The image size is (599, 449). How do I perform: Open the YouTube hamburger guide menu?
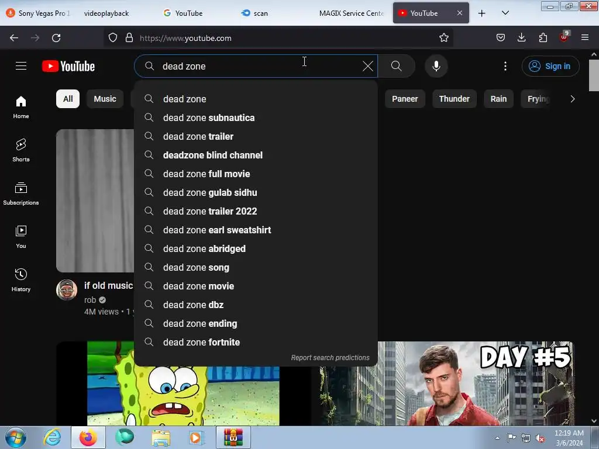21,66
